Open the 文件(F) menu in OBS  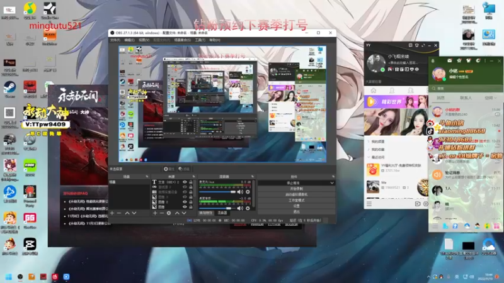pos(115,40)
